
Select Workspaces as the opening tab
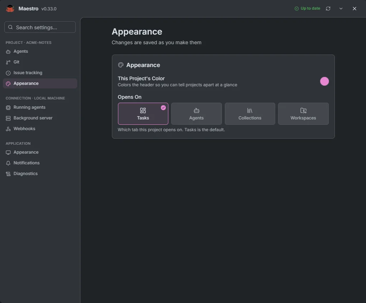tap(303, 114)
